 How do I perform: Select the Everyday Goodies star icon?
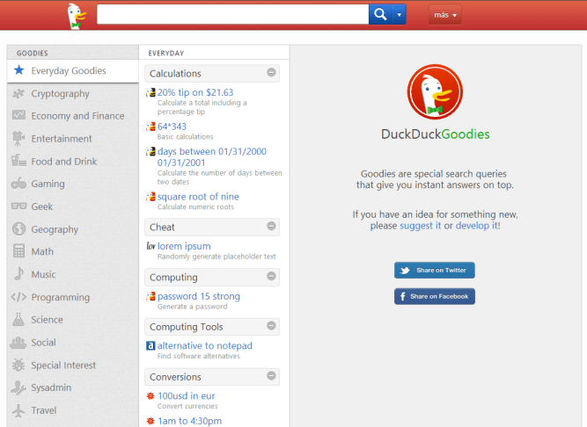[x=19, y=70]
